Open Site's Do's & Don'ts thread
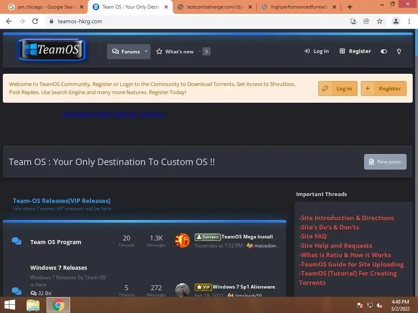 click(329, 227)
